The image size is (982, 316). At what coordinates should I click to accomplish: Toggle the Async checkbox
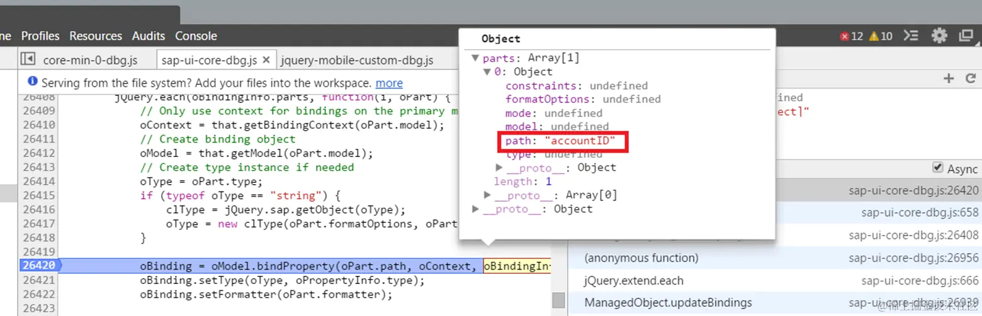pos(938,168)
